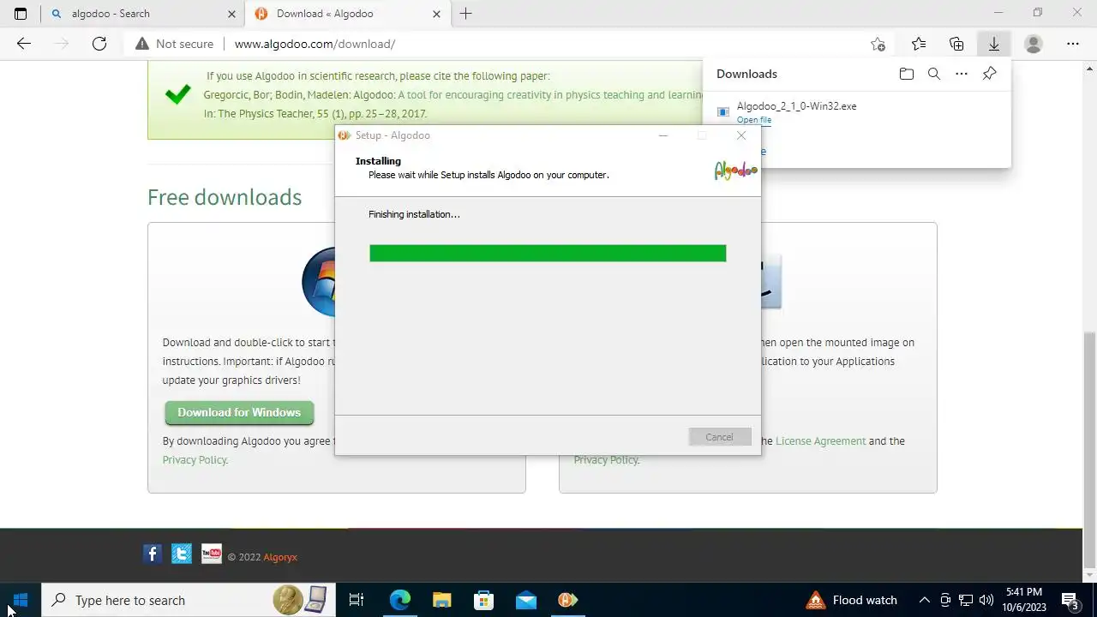
Task: Click the Not secure warning indicator
Action: point(174,44)
